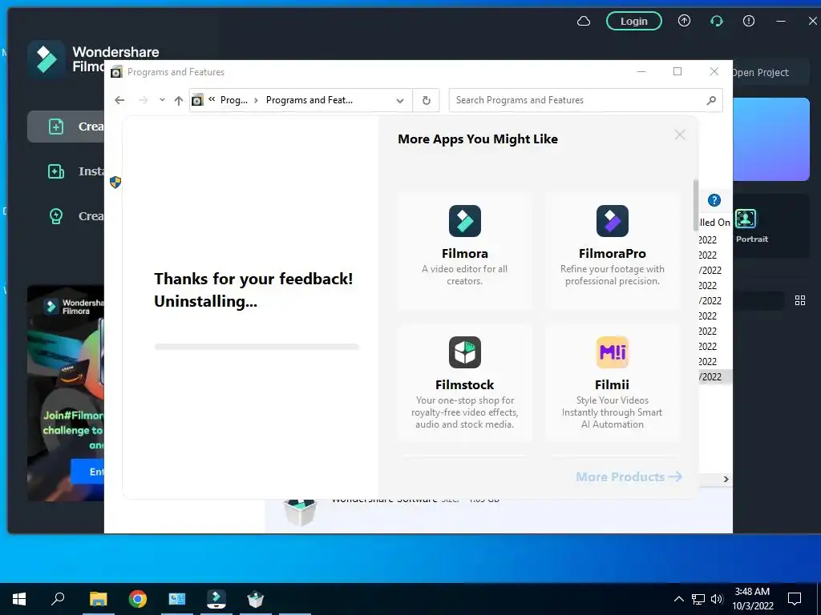
Task: Open the notification center icon
Action: [795, 599]
